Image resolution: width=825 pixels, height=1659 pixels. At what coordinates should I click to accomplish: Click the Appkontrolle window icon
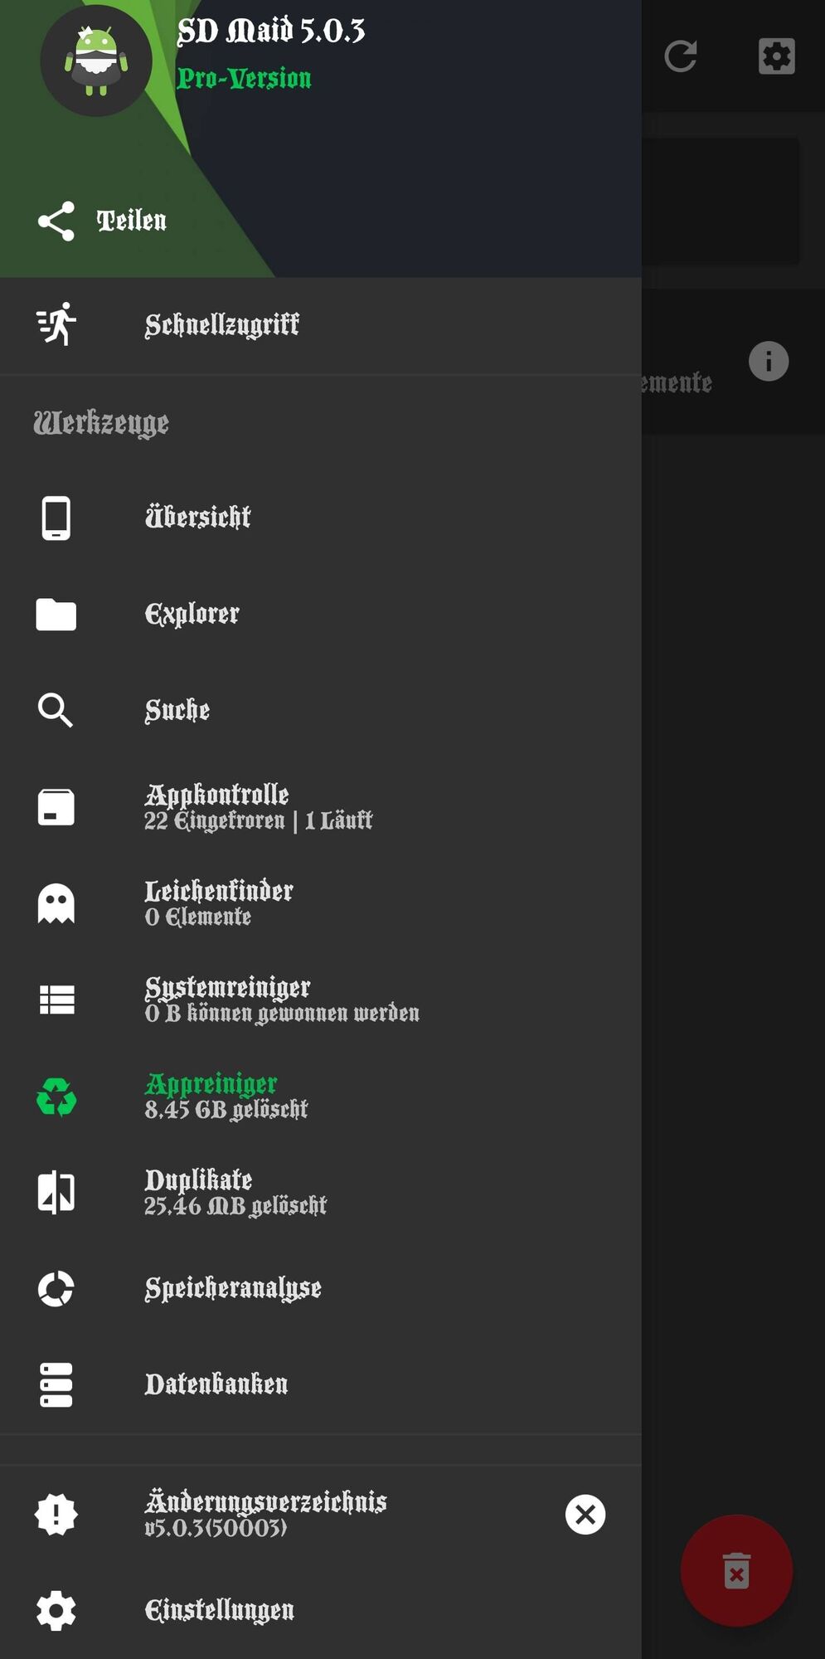(x=56, y=807)
